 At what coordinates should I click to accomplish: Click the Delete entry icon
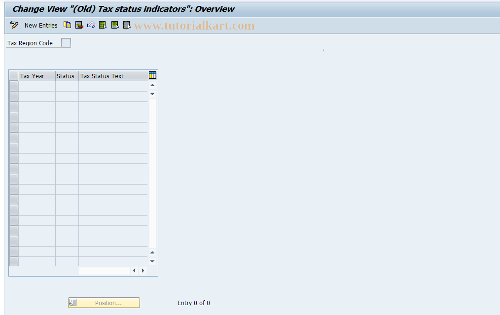pyautogui.click(x=79, y=25)
